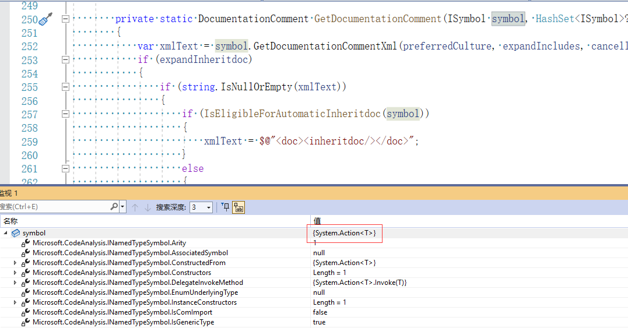The image size is (628, 328).
Task: Click the {System.Action<T>} value of symbol
Action: point(345,233)
